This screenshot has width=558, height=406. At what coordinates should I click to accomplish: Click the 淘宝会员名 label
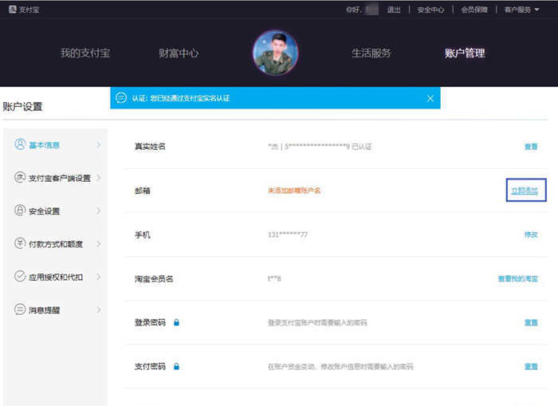(x=154, y=278)
